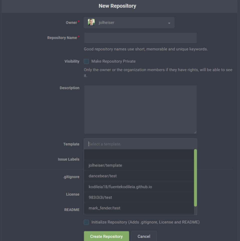The height and width of the screenshot is (241, 240).
Task: Expand the Owner dropdown caret arrow
Action: [x=169, y=23]
